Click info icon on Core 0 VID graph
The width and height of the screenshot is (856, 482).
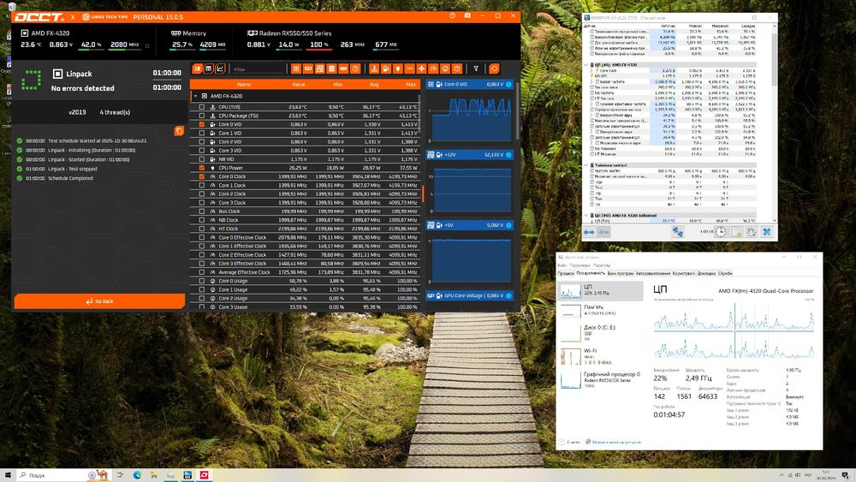[508, 85]
